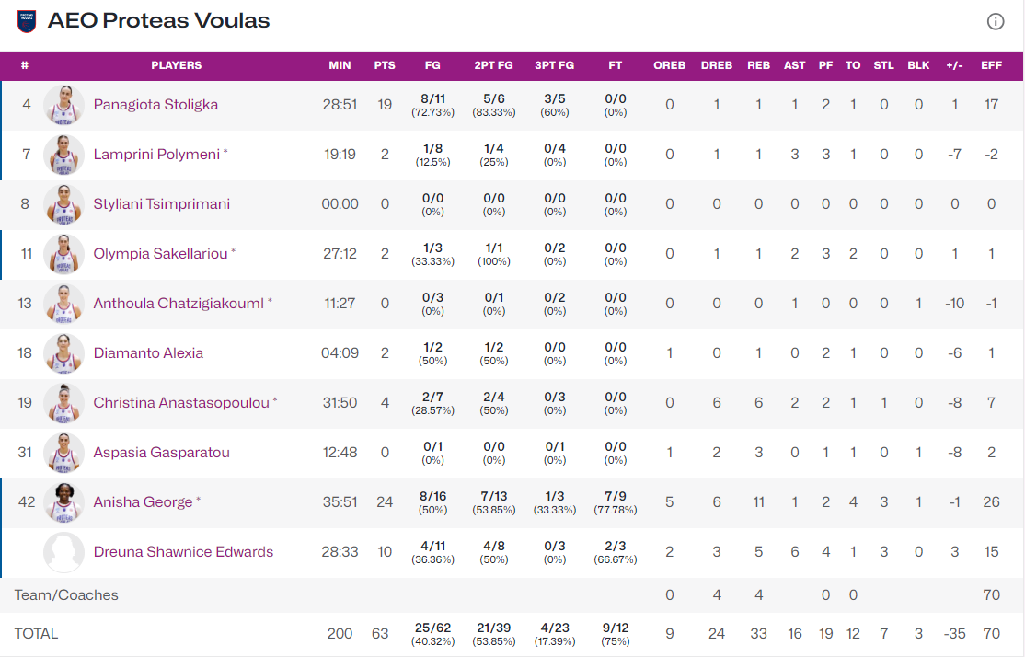Click total 3PT FG 4/23 cell

click(x=554, y=633)
